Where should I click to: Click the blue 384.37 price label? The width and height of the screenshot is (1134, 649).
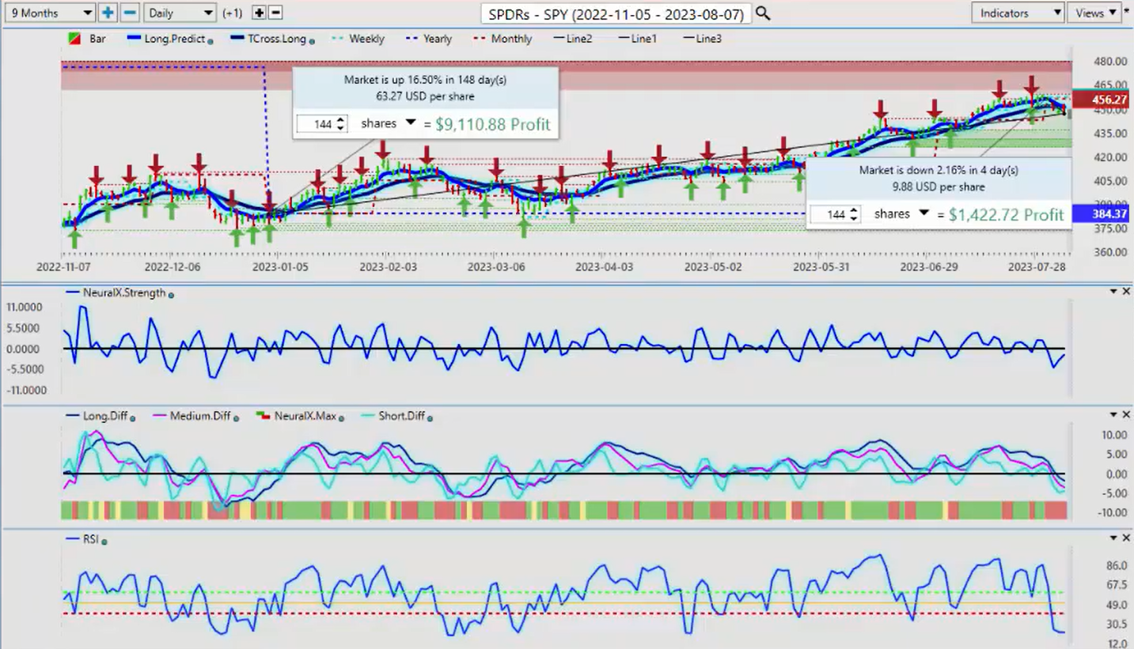click(1102, 213)
